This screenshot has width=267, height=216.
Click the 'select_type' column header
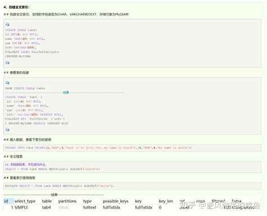[25, 201]
